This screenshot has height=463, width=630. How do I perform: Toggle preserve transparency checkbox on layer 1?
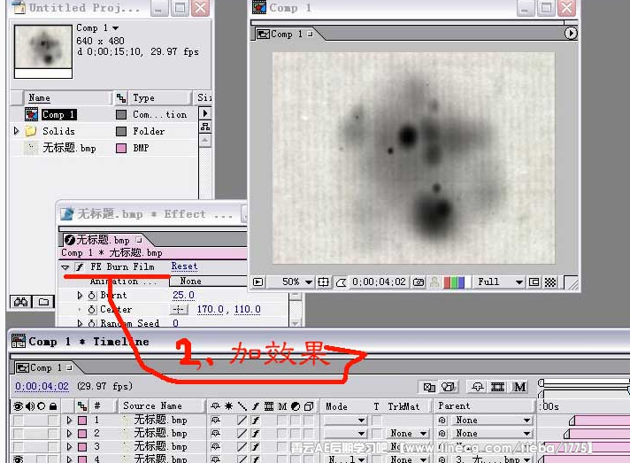click(x=376, y=421)
